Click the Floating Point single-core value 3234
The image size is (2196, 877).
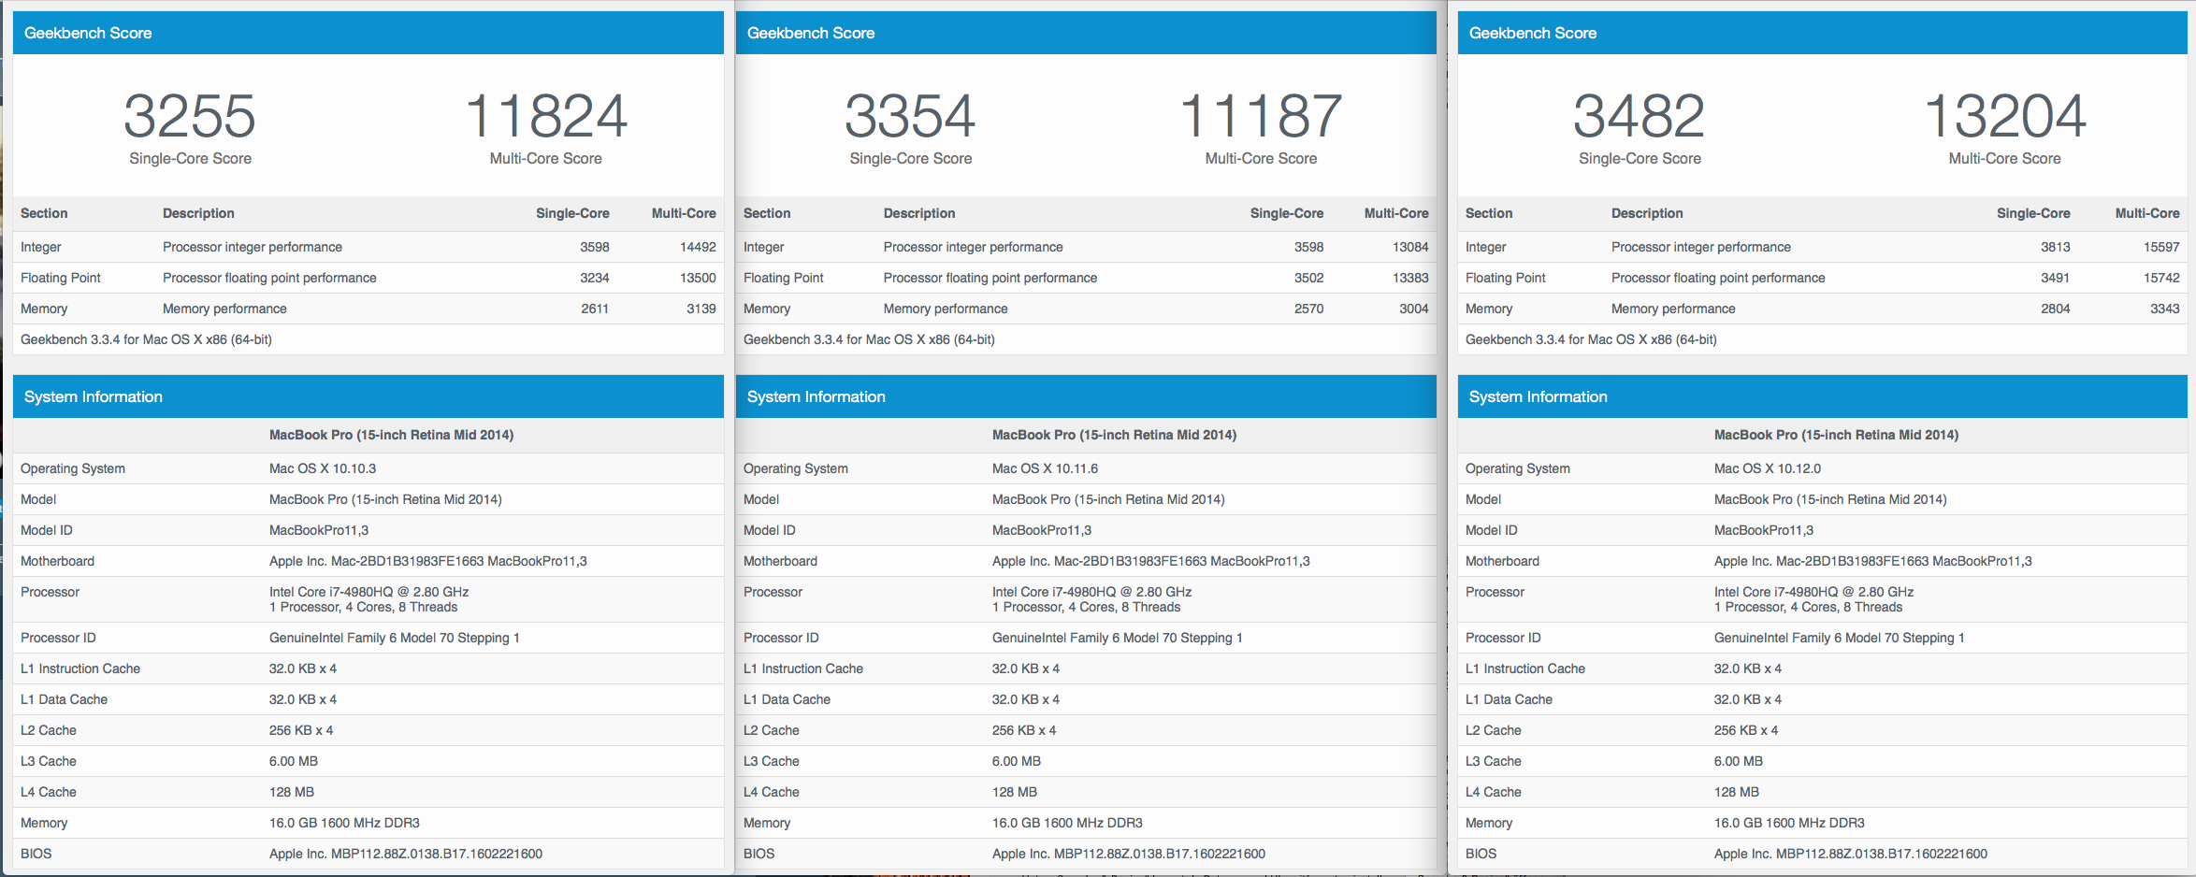click(x=595, y=278)
